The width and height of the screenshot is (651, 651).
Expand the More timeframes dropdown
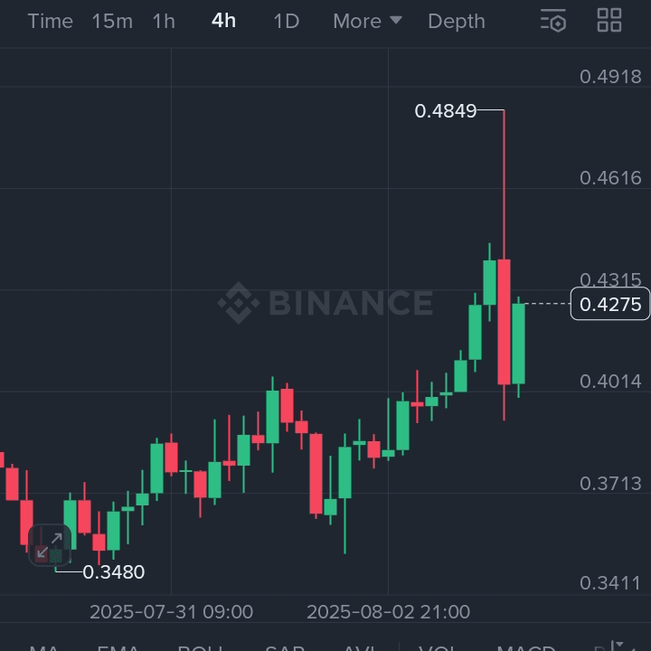(x=367, y=21)
